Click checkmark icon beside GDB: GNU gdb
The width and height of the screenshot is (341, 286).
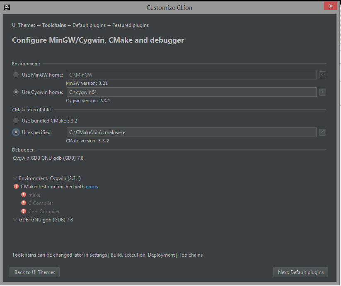tap(15, 220)
